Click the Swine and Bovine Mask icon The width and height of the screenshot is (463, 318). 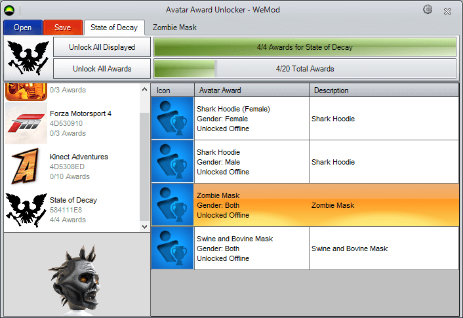coord(172,248)
